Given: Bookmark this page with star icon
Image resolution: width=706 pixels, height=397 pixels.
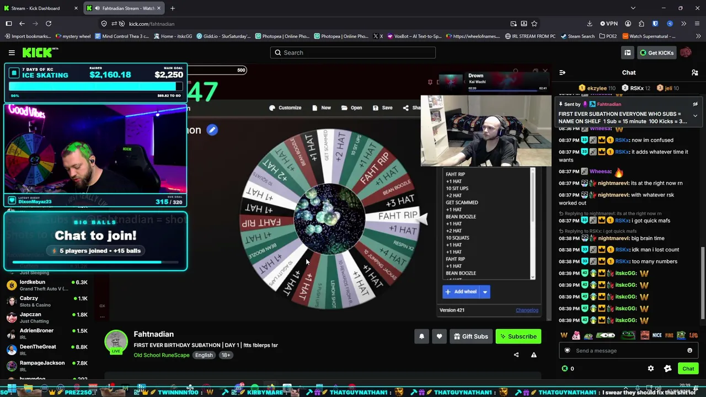Looking at the screenshot, I should [534, 24].
